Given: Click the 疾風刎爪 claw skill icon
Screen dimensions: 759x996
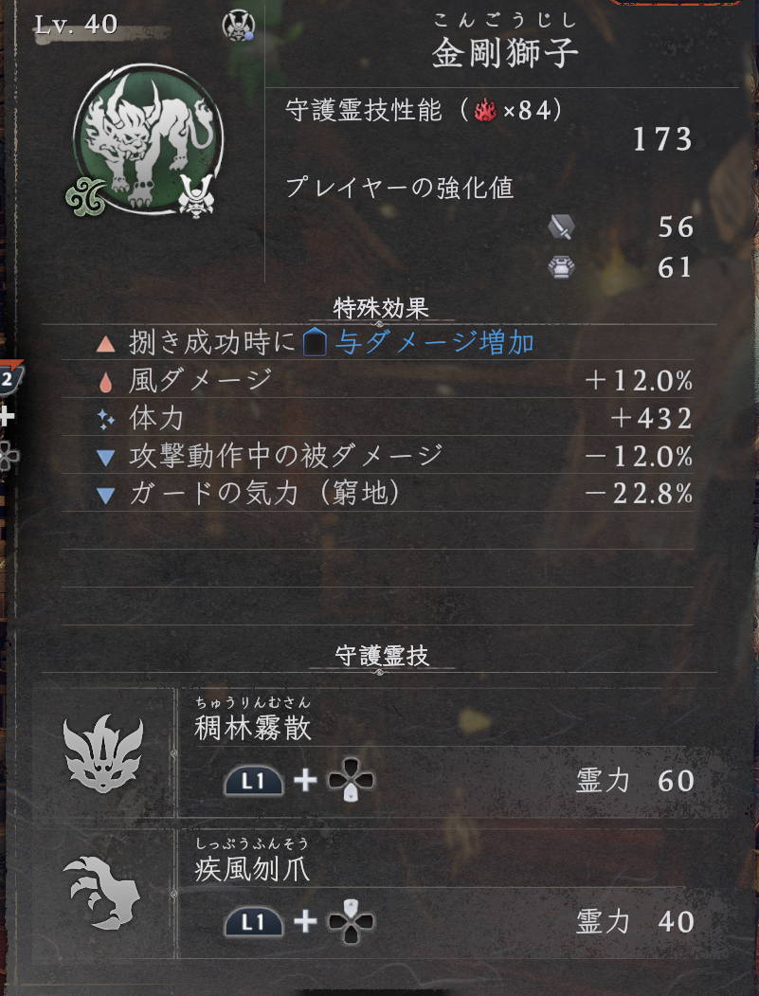Looking at the screenshot, I should click(x=102, y=892).
